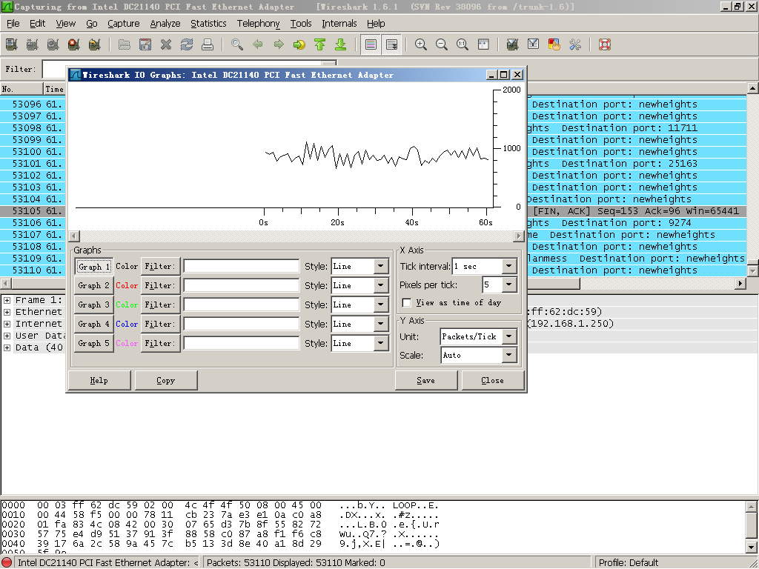Jump to the first packet
Screen dimensions: 759x569
pos(320,45)
